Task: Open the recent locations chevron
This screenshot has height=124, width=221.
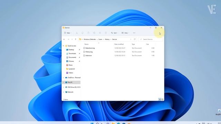Action: tap(72, 39)
